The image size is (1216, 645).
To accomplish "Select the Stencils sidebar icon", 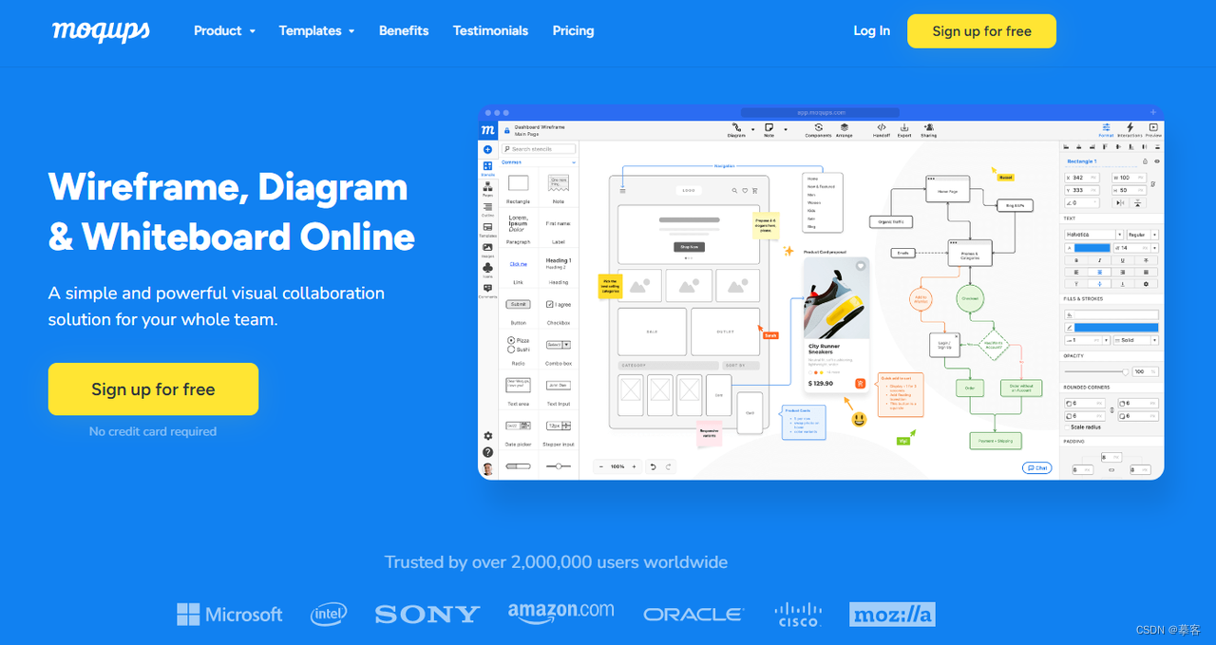I will 487,168.
